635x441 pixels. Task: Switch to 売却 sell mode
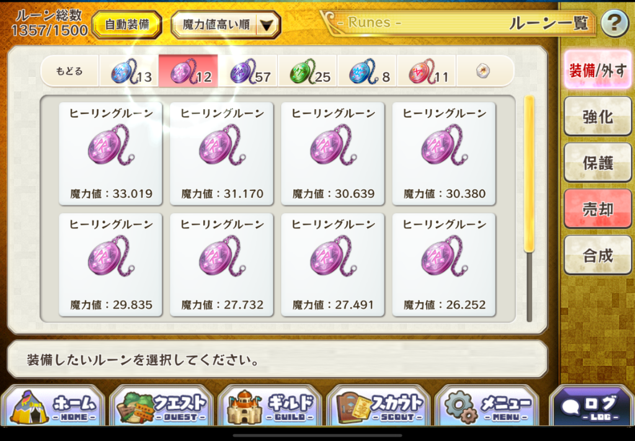598,209
